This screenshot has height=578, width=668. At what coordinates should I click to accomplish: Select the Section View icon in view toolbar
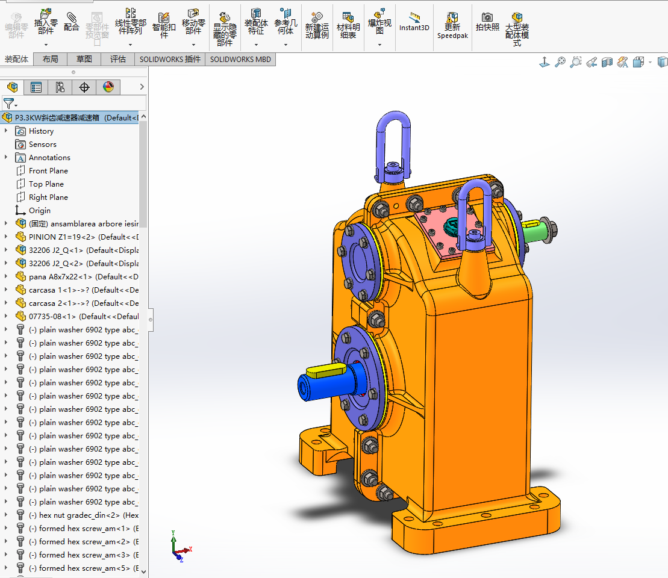click(x=607, y=62)
